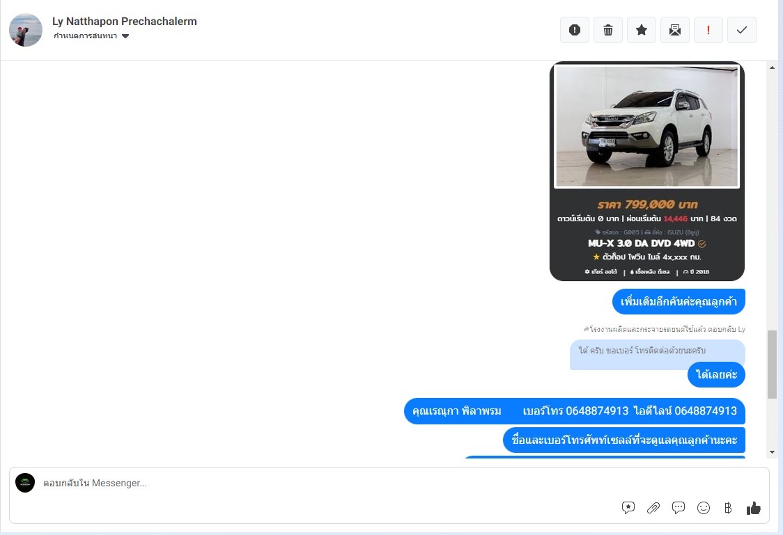Viewport: 783px width, 535px height.
Task: Open the saved replies star-bubble icon
Action: 628,508
